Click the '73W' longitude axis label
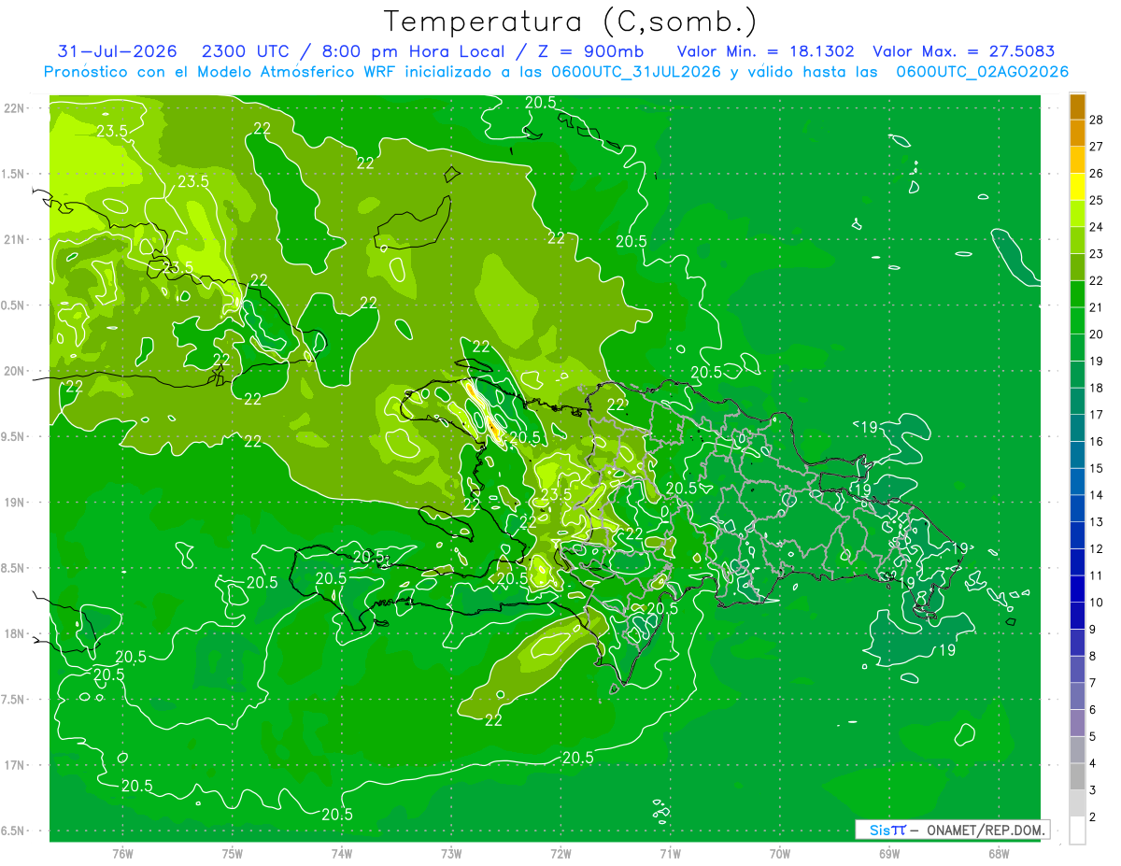 [451, 854]
